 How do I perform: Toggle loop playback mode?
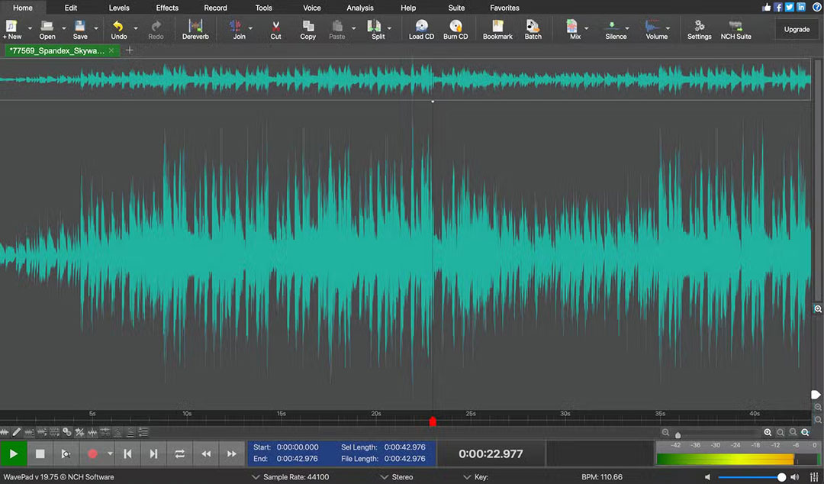(179, 453)
